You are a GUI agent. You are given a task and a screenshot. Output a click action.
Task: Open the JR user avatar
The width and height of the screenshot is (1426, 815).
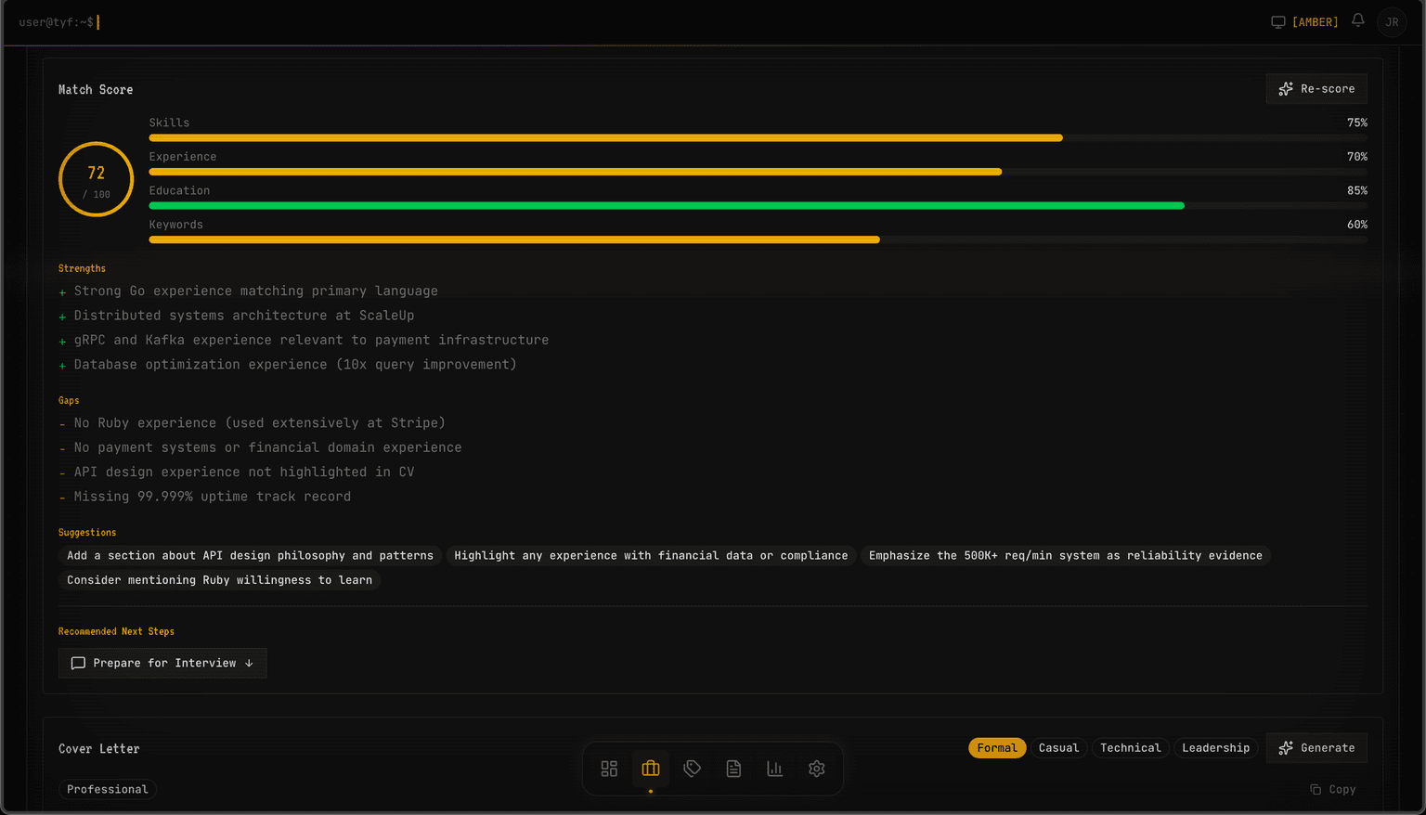1392,22
